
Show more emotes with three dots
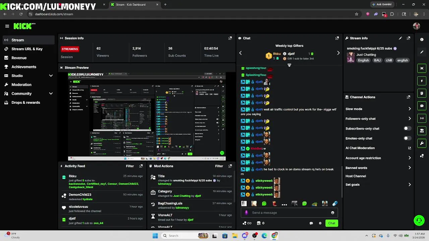284,204
